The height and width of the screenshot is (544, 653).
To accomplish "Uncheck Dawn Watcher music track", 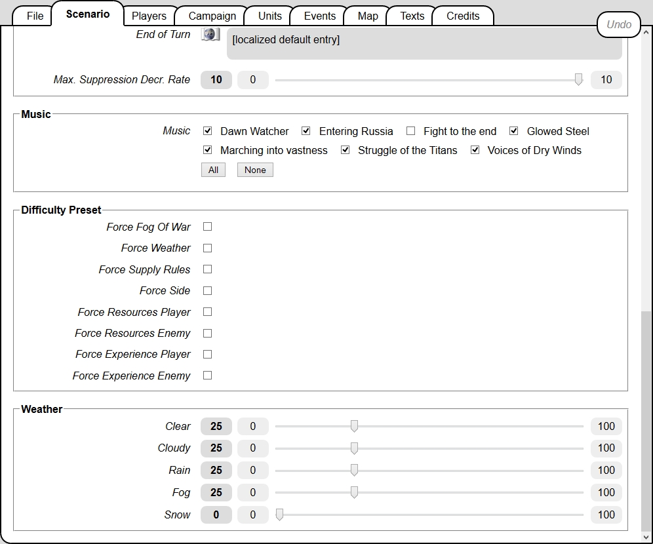I will tap(207, 131).
